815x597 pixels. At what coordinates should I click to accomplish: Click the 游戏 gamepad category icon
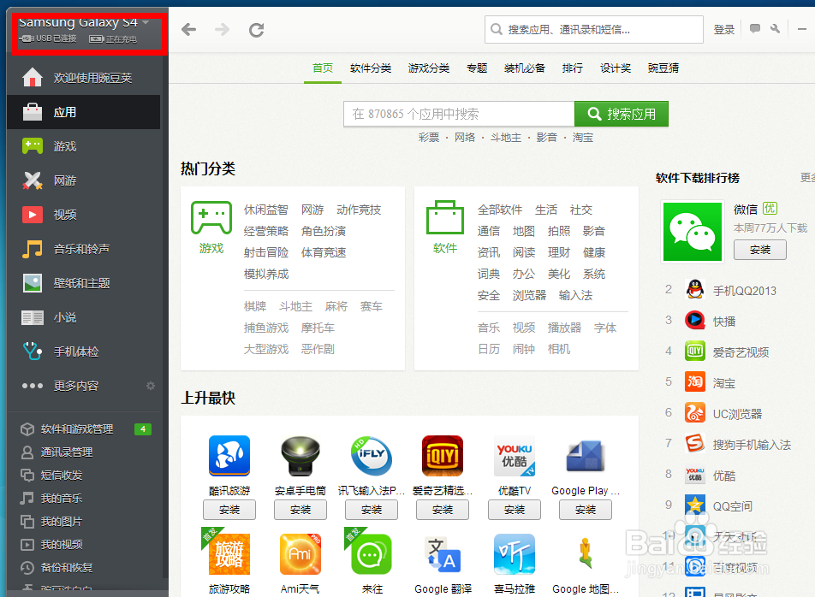click(211, 218)
